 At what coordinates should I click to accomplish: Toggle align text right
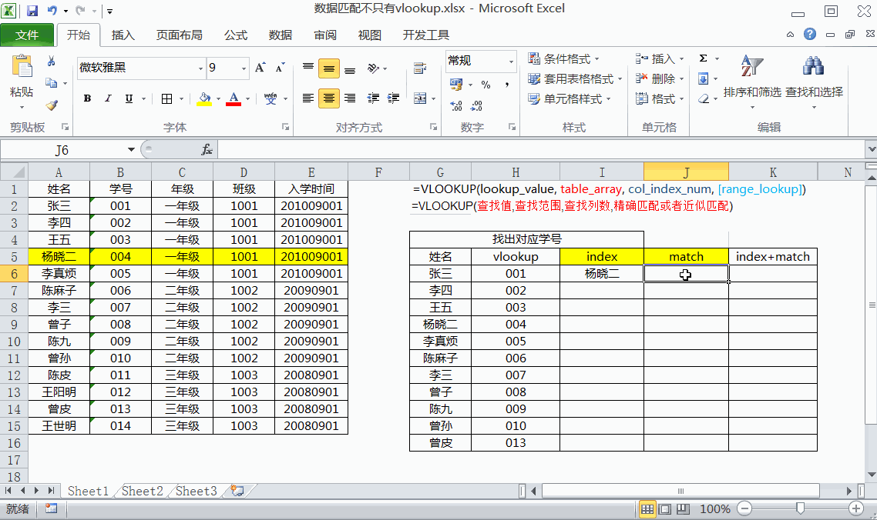tap(350, 98)
